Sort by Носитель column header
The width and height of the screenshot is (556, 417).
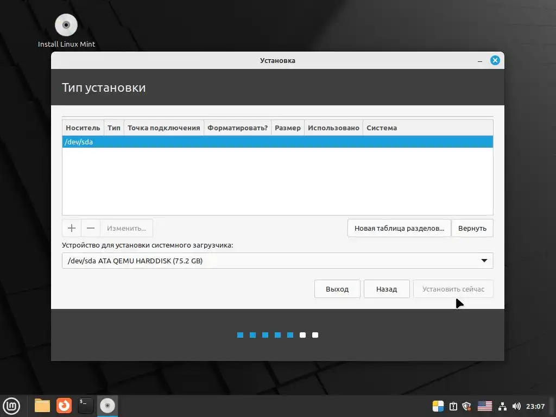coord(83,128)
